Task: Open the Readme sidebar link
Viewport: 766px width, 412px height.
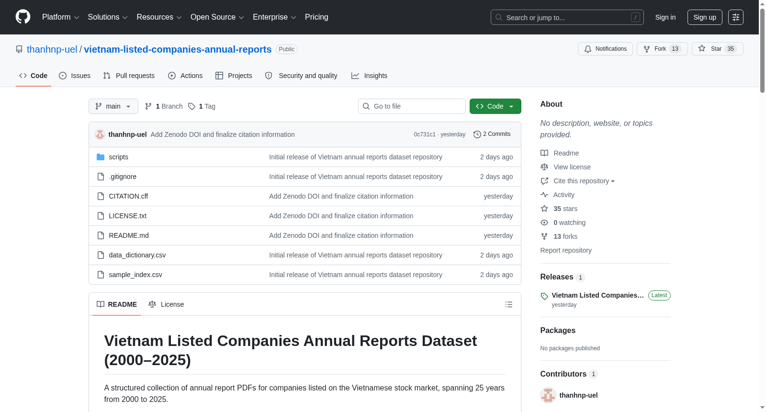Action: 560,153
